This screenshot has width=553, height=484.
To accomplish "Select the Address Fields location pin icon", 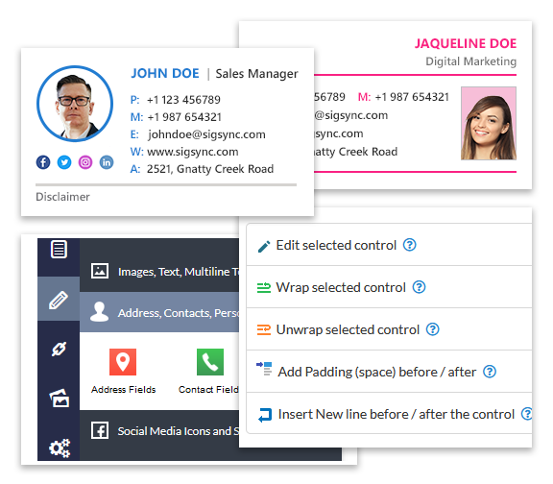I will (123, 362).
